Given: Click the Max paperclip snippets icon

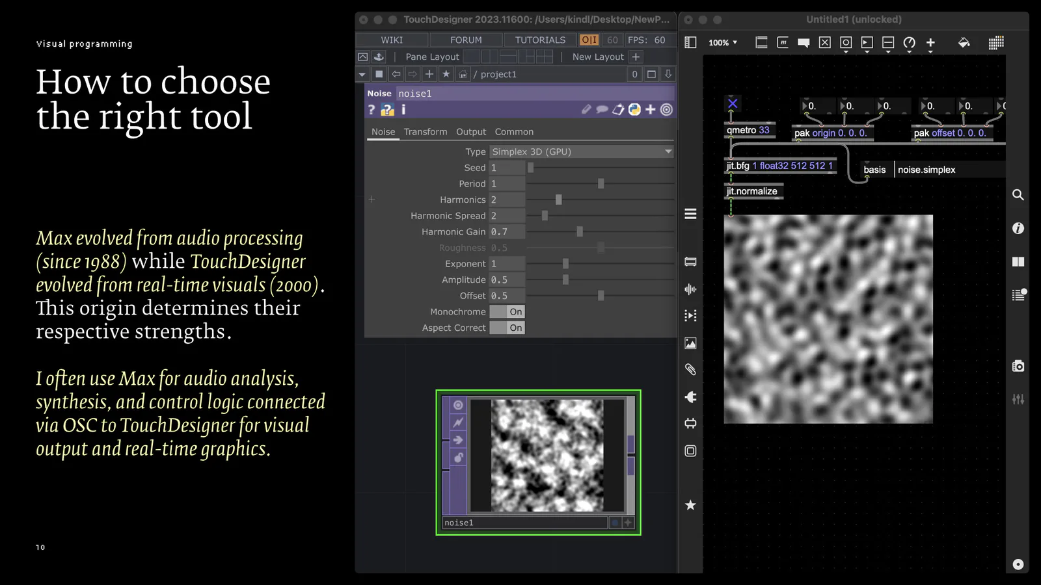Looking at the screenshot, I should coord(690,369).
